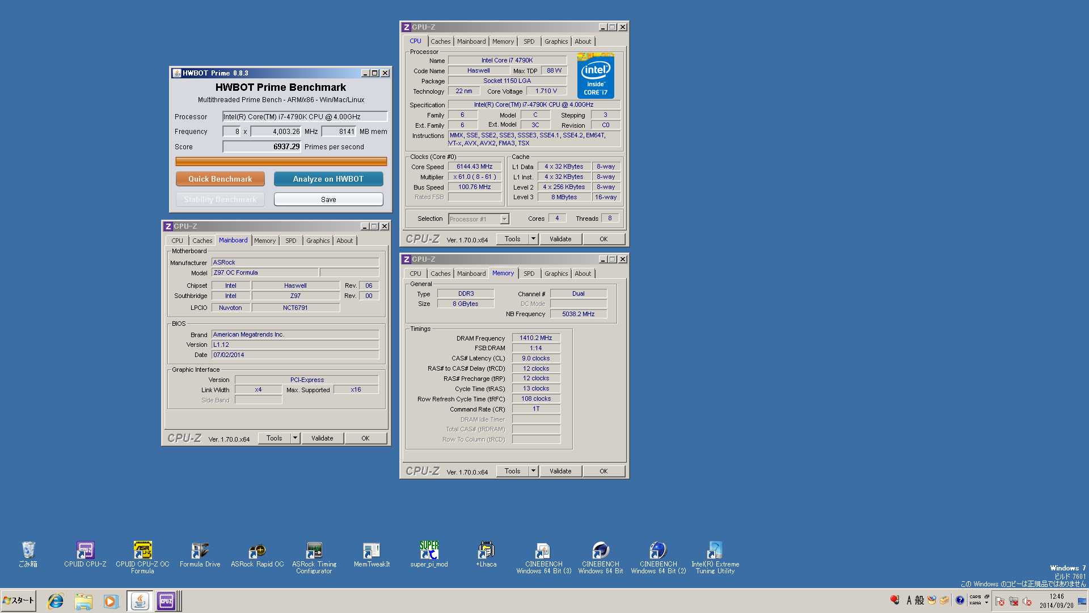1089x613 pixels.
Task: Open CINEBENCH Windows 64 Bit (3) shortcut
Action: [x=543, y=557]
